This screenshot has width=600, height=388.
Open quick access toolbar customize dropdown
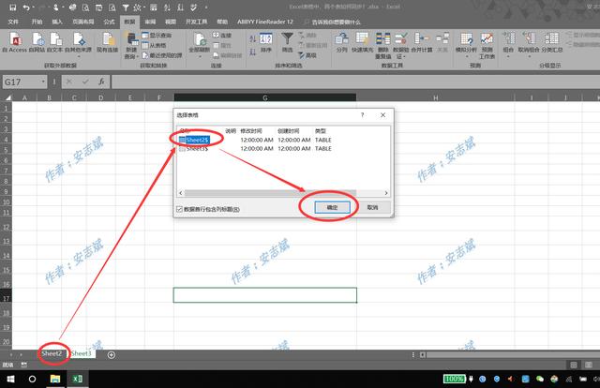coord(206,7)
